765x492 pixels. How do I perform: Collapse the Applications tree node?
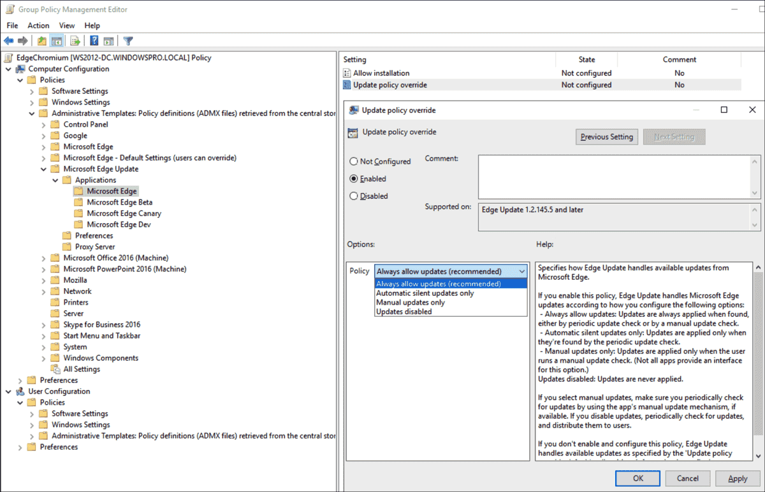[x=55, y=180]
